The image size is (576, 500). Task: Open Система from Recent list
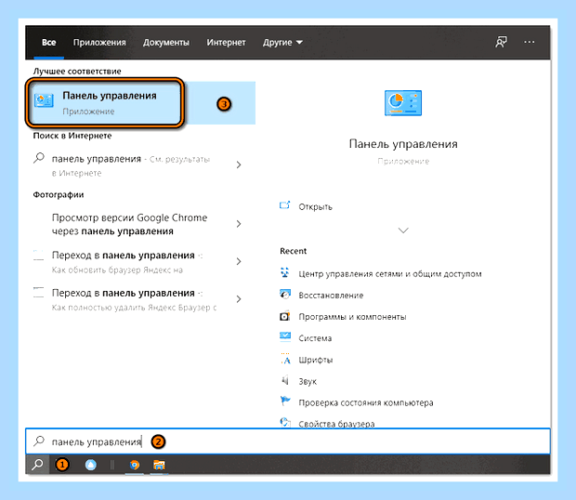315,338
